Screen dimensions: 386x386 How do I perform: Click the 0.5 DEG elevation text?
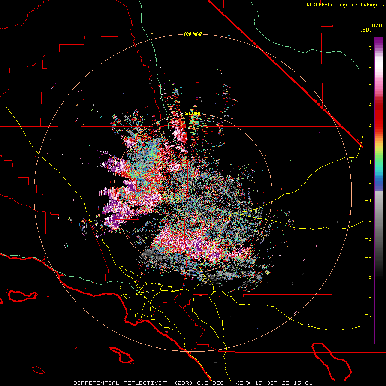[x=210, y=383]
